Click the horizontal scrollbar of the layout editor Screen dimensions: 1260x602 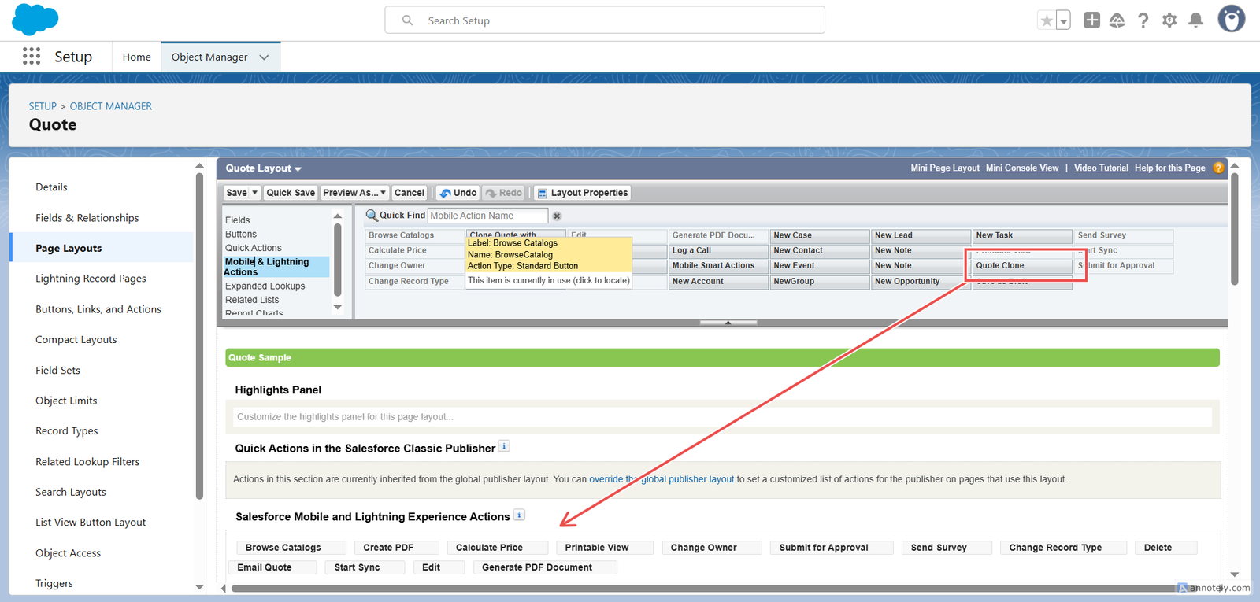[709, 589]
